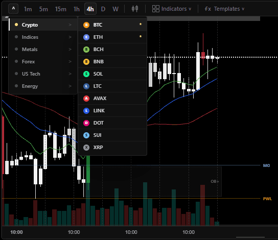
Task: Click the PWL level label
Action: tap(267, 199)
